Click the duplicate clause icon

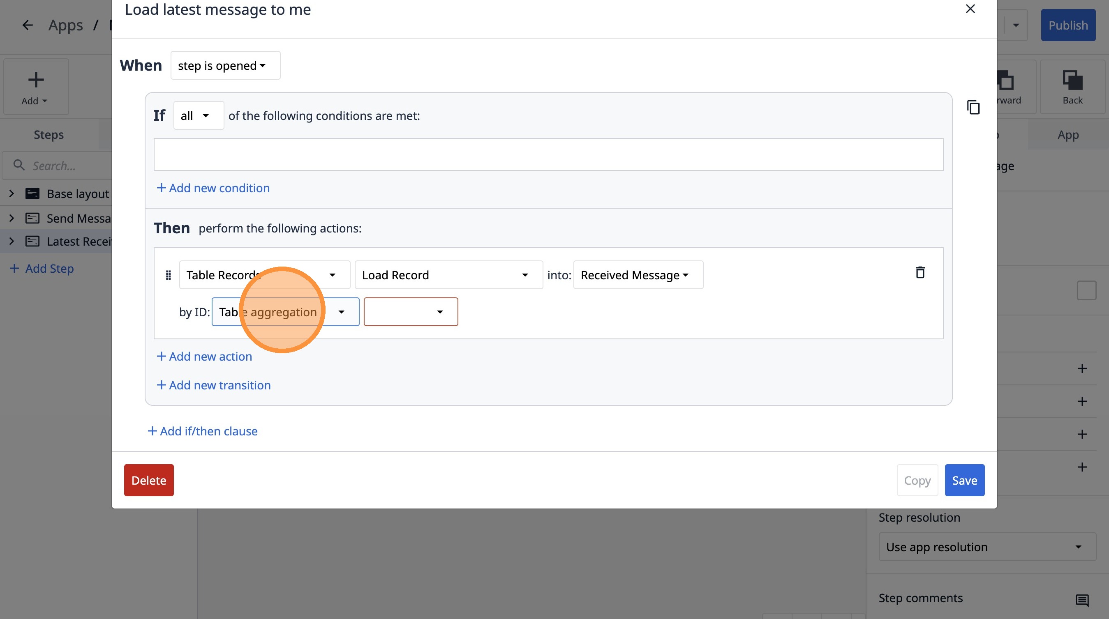(x=973, y=107)
